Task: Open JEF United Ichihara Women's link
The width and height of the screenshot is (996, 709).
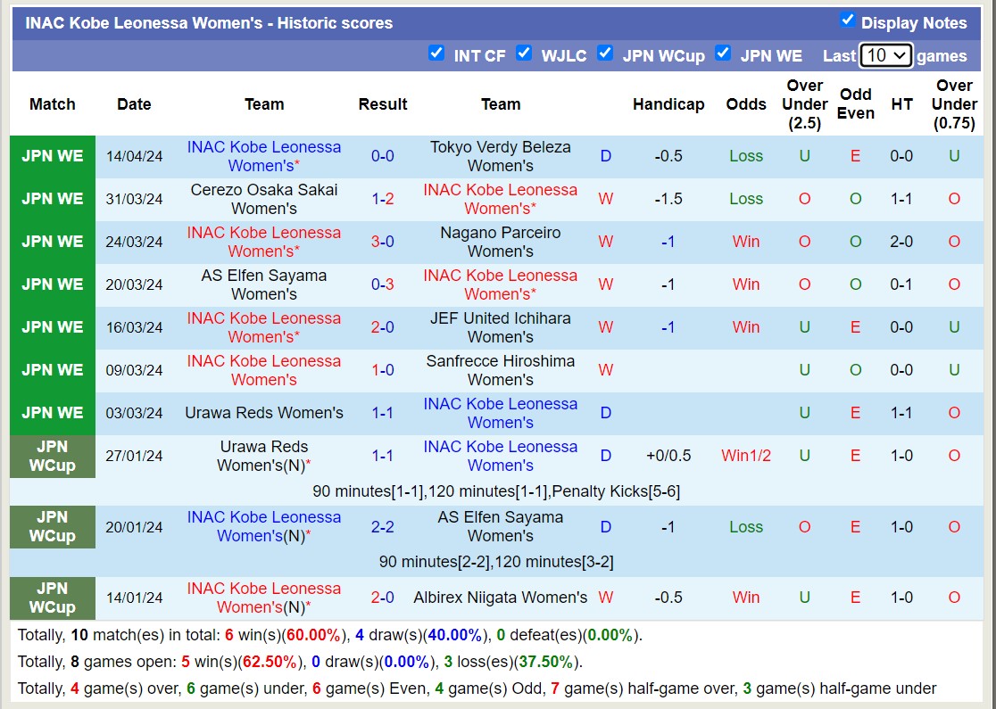Action: pos(500,327)
